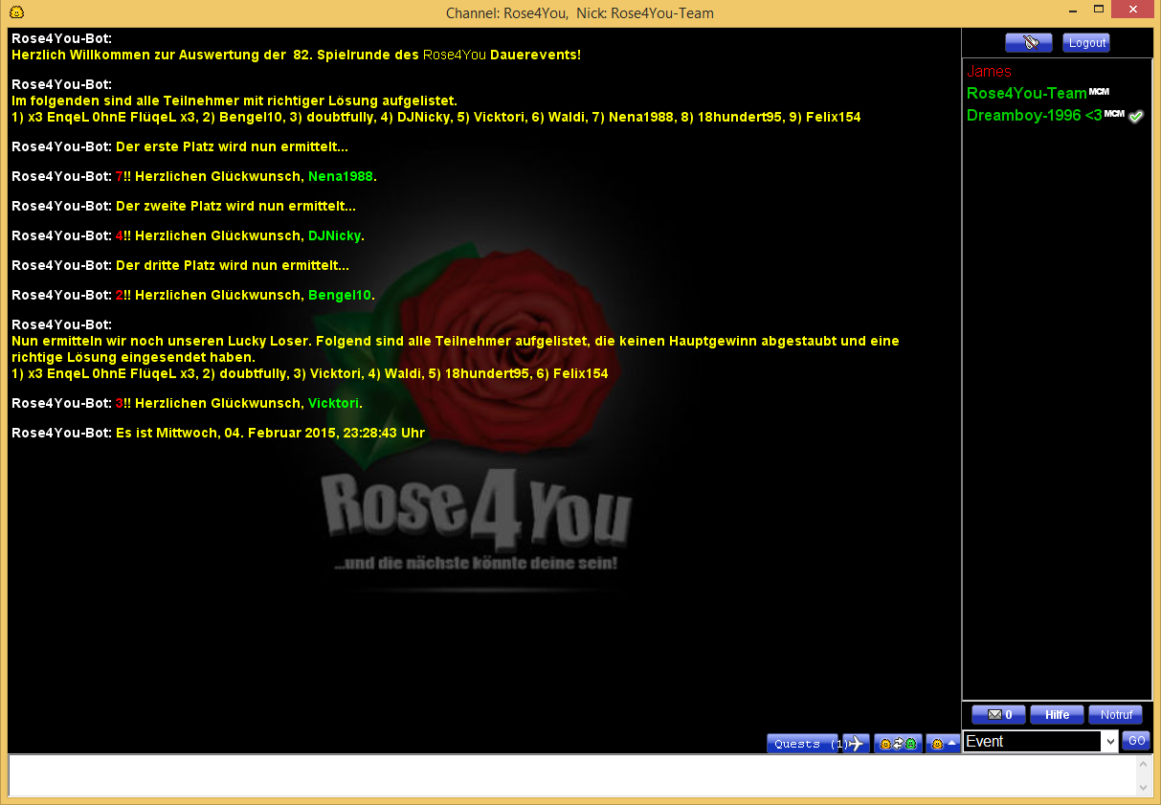The height and width of the screenshot is (805, 1161).
Task: Select Rose4You-Team in the user list
Action: 1026,93
